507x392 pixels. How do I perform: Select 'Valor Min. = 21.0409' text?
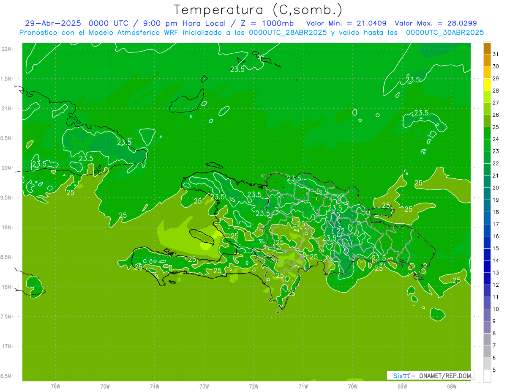coord(346,24)
